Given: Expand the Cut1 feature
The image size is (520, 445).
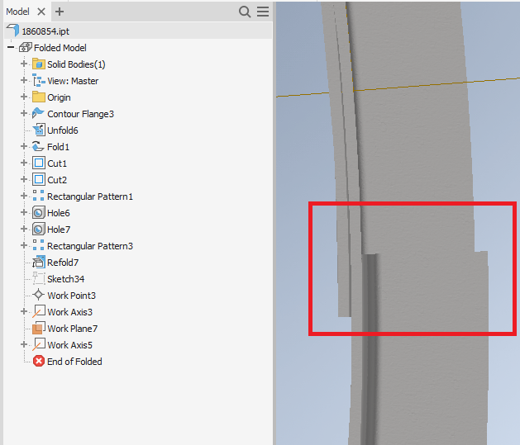Looking at the screenshot, I should 24,163.
